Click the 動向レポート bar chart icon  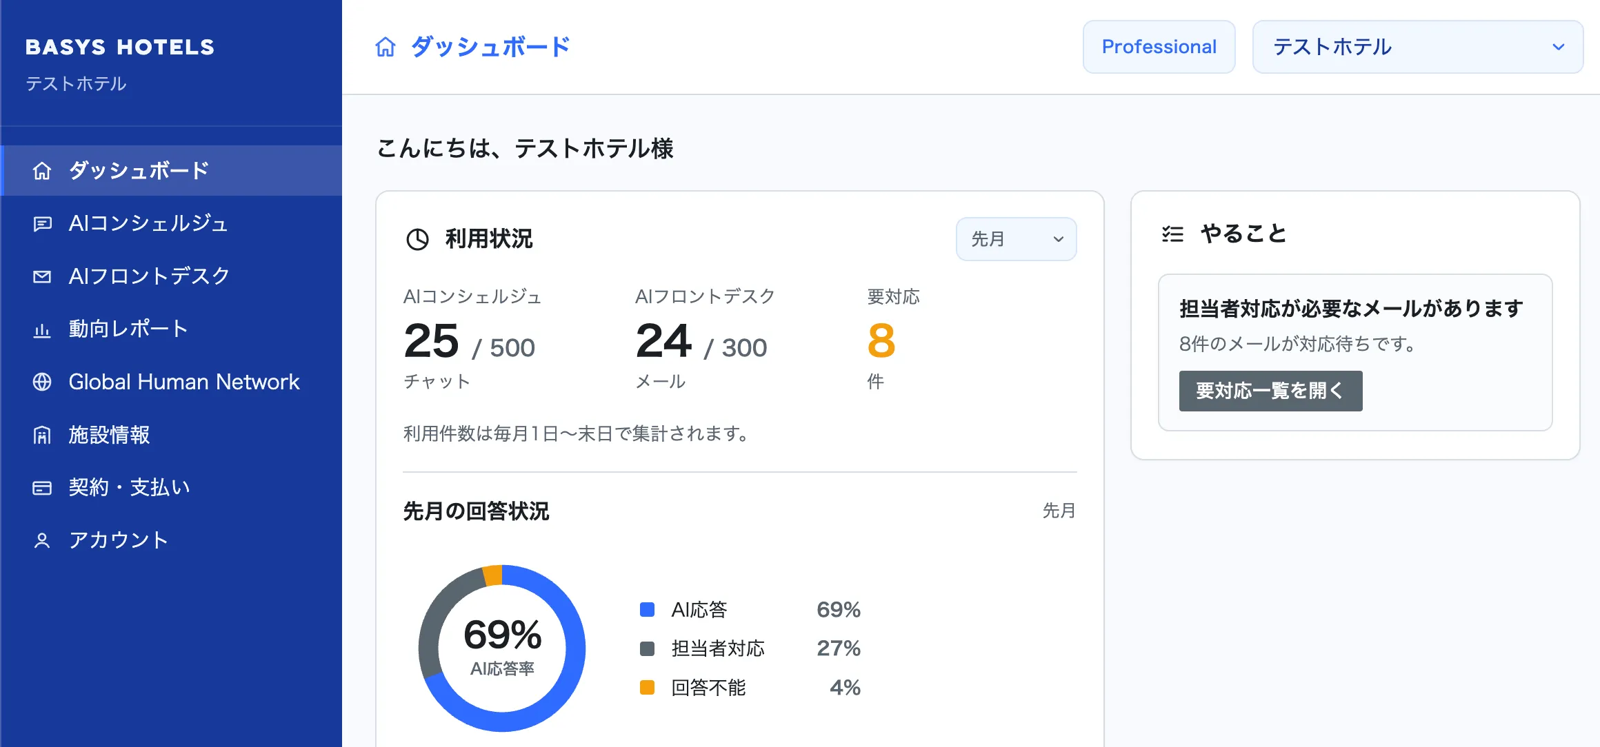coord(42,329)
